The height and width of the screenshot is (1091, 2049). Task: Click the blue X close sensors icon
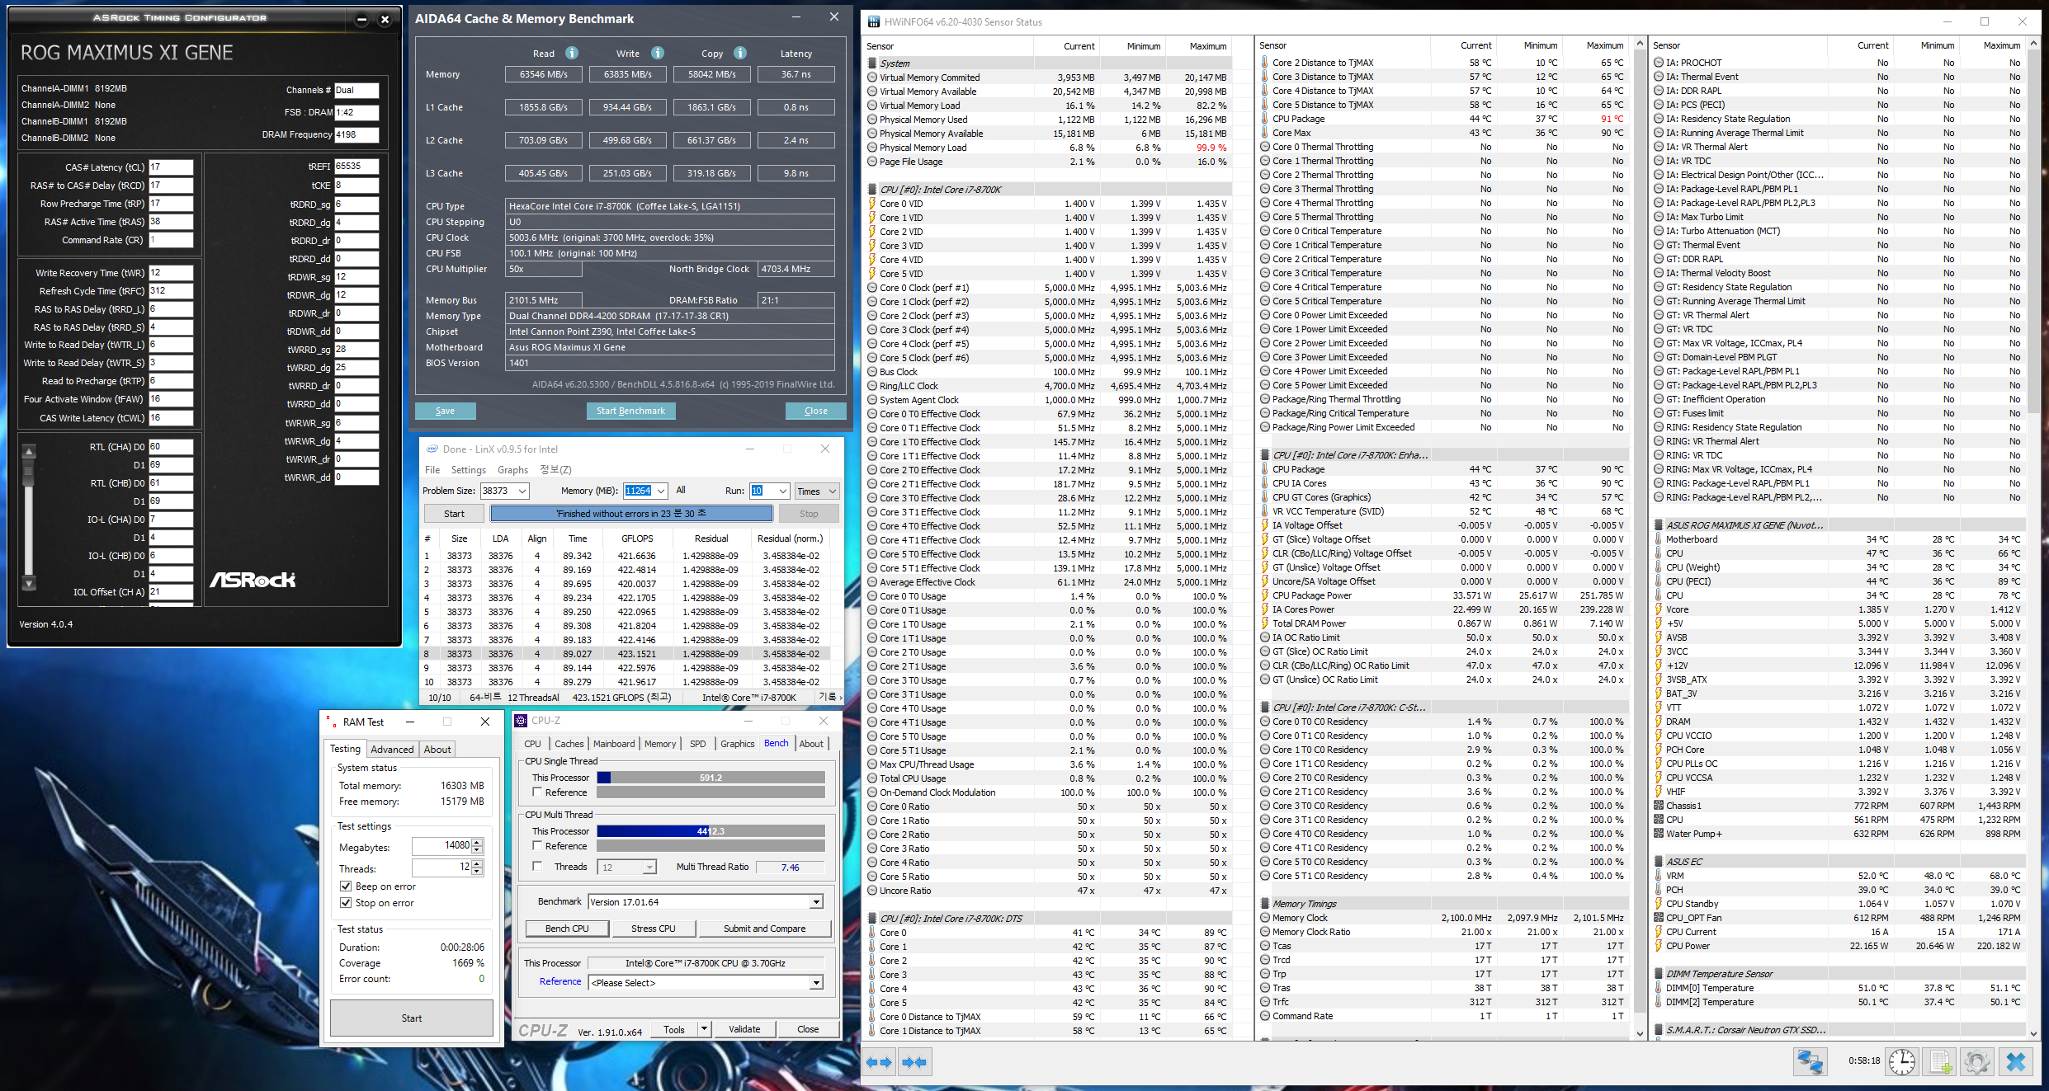(2015, 1061)
